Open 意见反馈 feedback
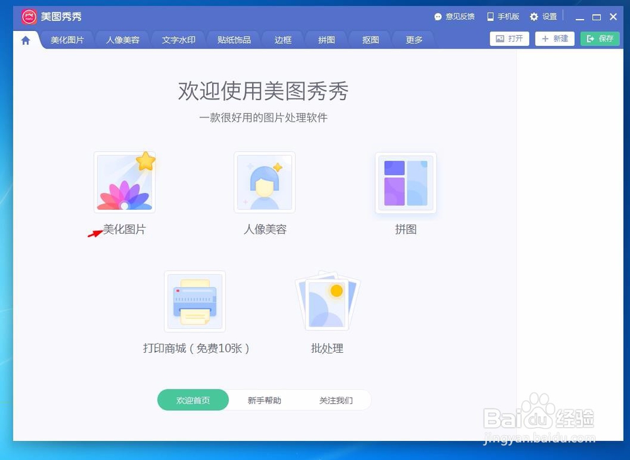630x460 pixels. (x=454, y=16)
